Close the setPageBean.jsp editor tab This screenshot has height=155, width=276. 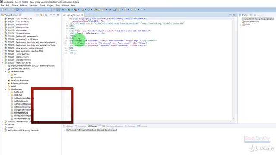click(82, 15)
